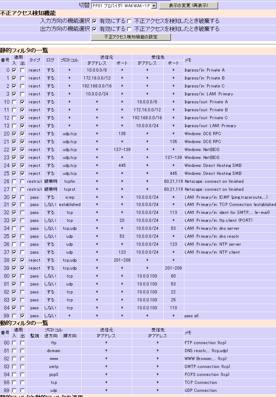
Task: Uncheck 入 for filter 30 ICMP pass rule
Action: click(x=14, y=197)
